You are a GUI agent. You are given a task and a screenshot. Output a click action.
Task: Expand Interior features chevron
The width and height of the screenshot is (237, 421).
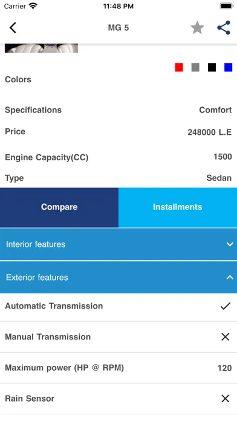pyautogui.click(x=230, y=244)
